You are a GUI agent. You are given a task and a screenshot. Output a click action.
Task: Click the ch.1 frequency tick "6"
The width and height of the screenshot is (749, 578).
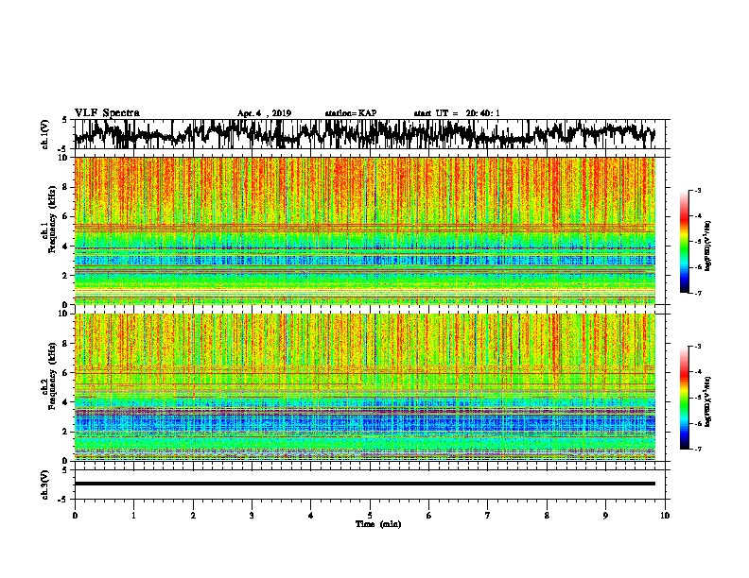pyautogui.click(x=65, y=217)
